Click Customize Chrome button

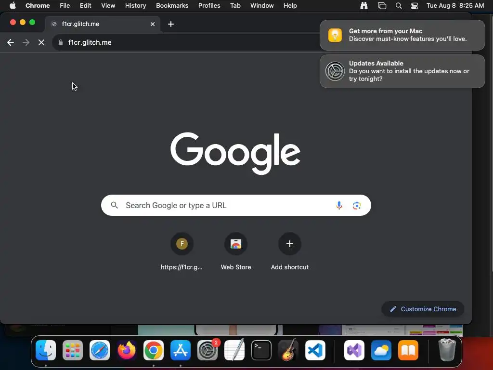pyautogui.click(x=423, y=309)
